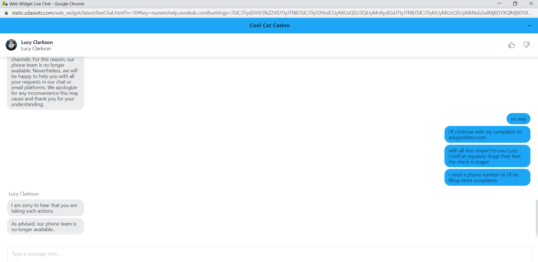This screenshot has width=538, height=262.
Task: Click 'i need a phone number' message
Action: [487, 177]
